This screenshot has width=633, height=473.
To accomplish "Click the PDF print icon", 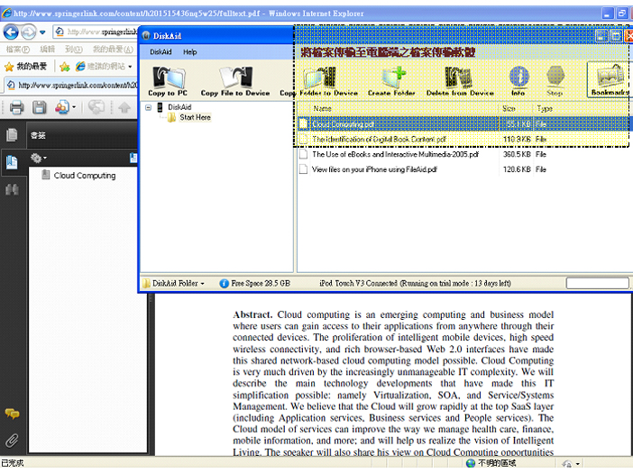I will coord(16,108).
